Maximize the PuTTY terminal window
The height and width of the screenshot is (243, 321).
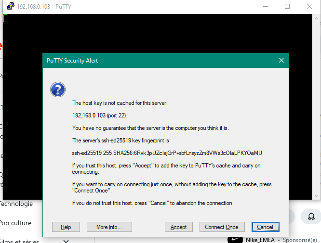point(287,6)
